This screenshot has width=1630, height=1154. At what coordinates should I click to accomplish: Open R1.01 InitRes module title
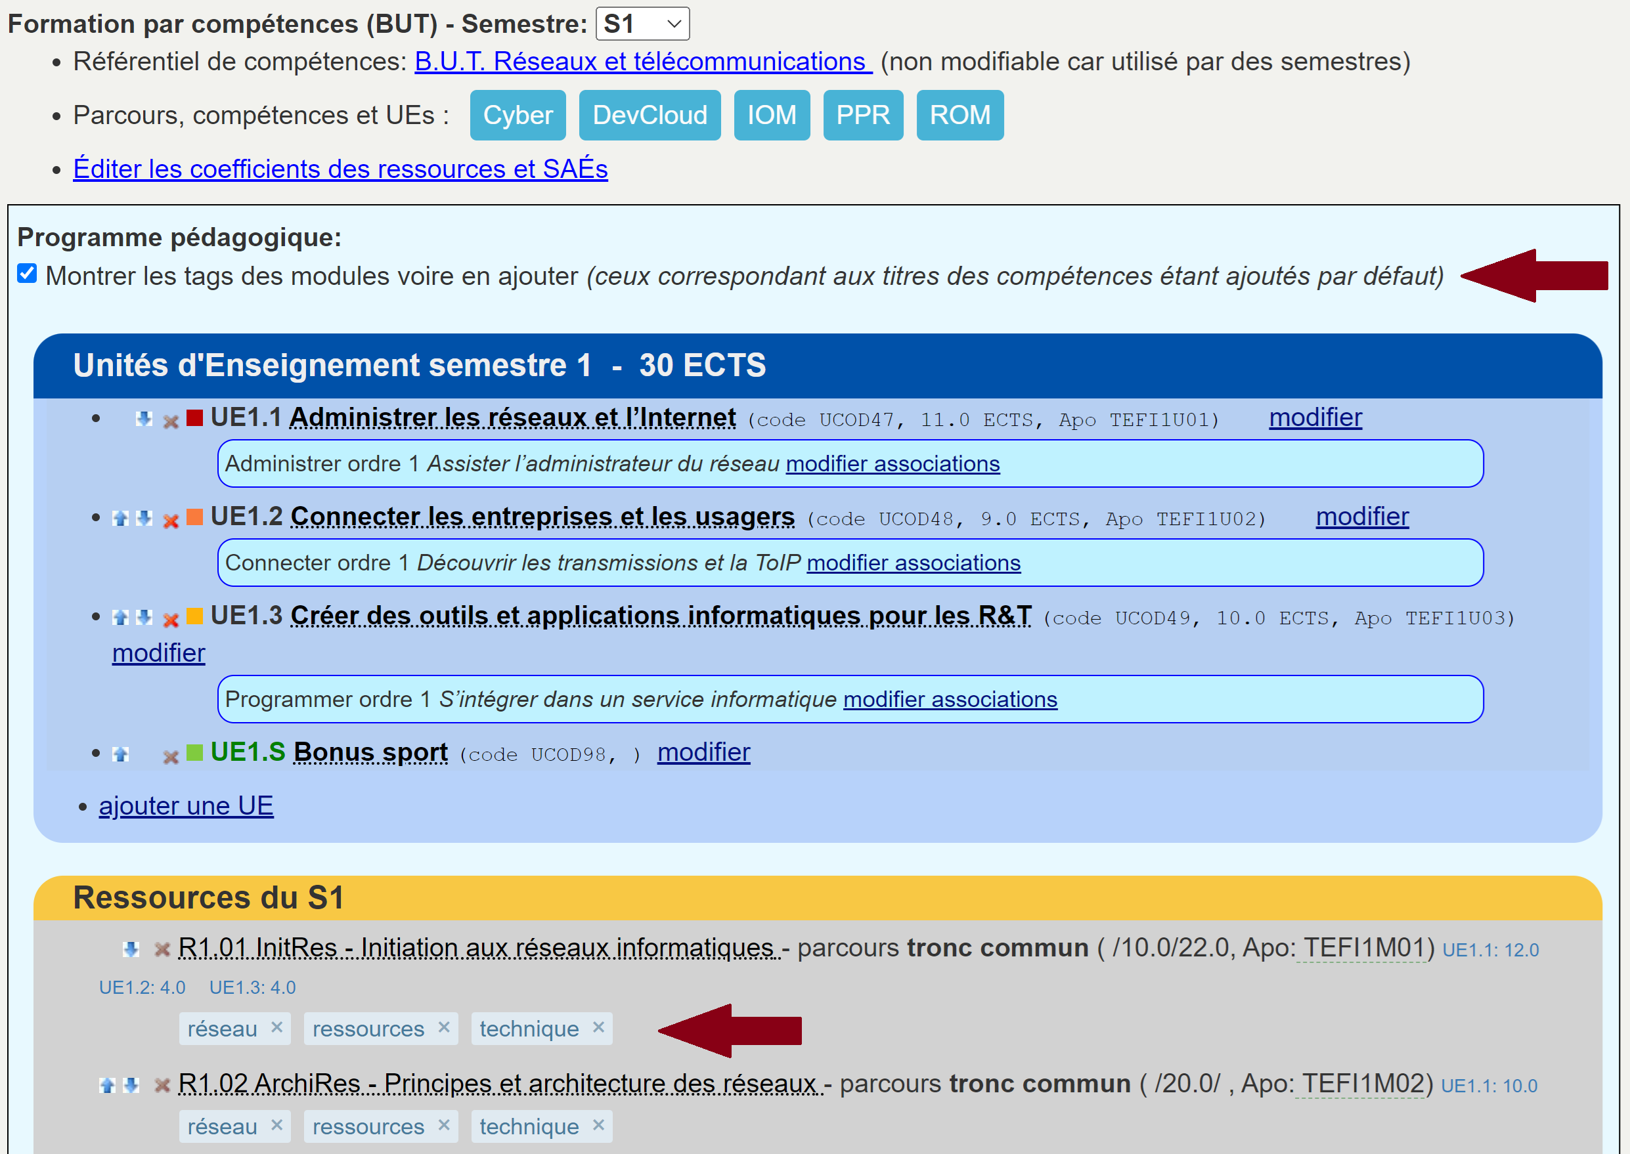coord(478,949)
